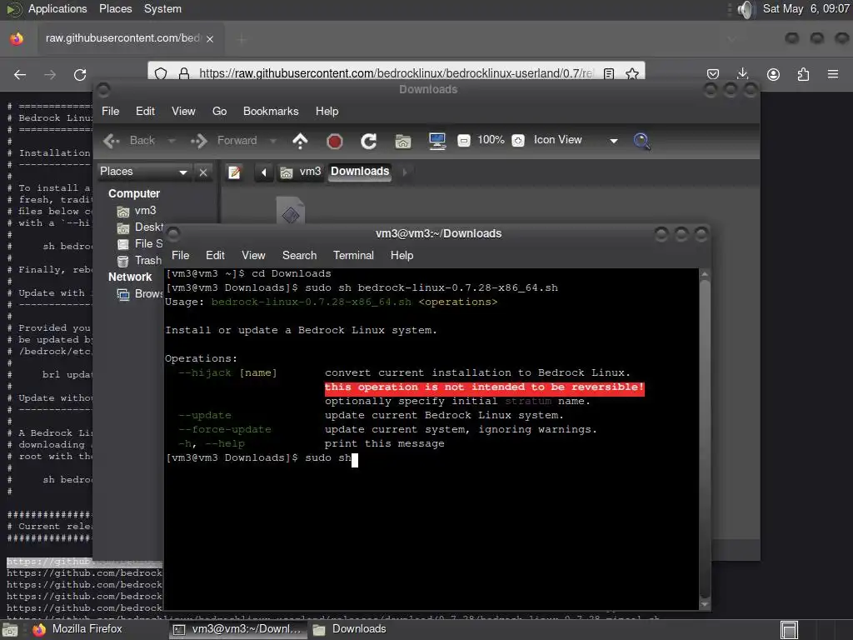Open the Applications panel menu
The width and height of the screenshot is (853, 640).
(57, 8)
